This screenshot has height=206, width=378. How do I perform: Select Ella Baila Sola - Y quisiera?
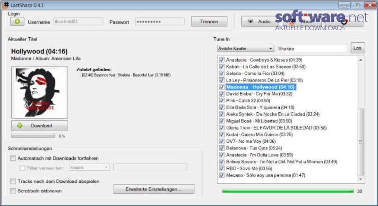tap(260, 107)
